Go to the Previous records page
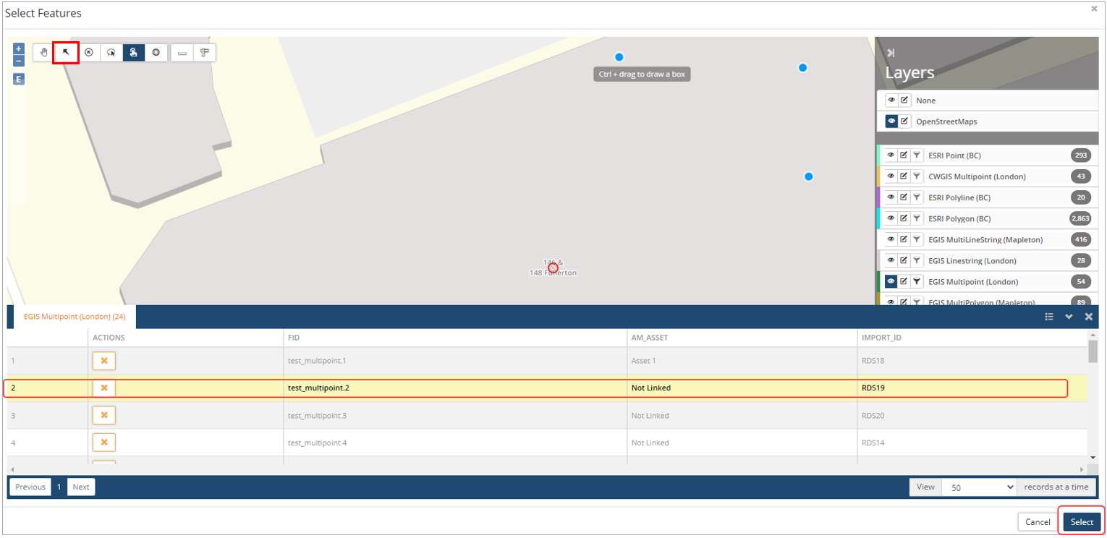1107x538 pixels. (x=30, y=487)
